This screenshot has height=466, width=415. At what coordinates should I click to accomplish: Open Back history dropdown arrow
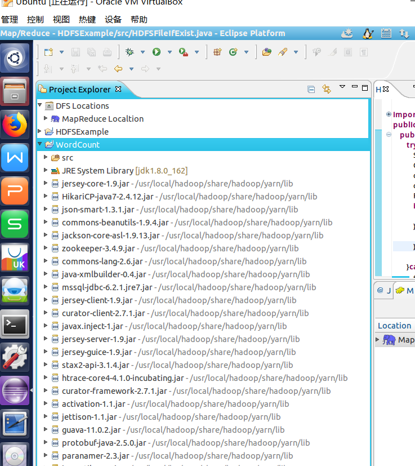tap(131, 69)
